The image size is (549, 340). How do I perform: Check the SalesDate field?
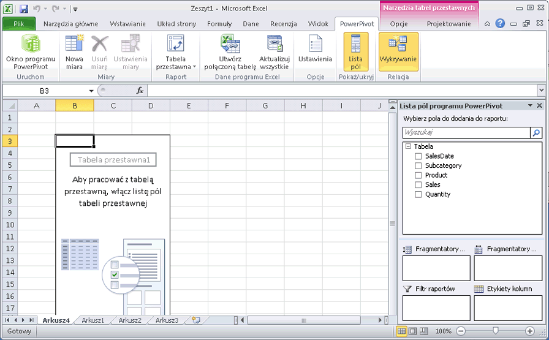pyautogui.click(x=418, y=156)
